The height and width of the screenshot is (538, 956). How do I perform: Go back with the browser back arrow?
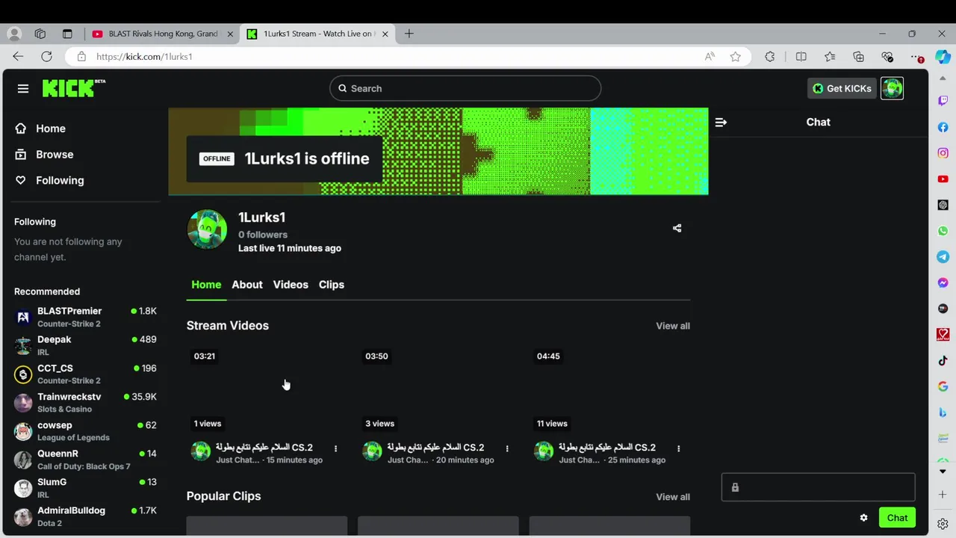click(18, 57)
